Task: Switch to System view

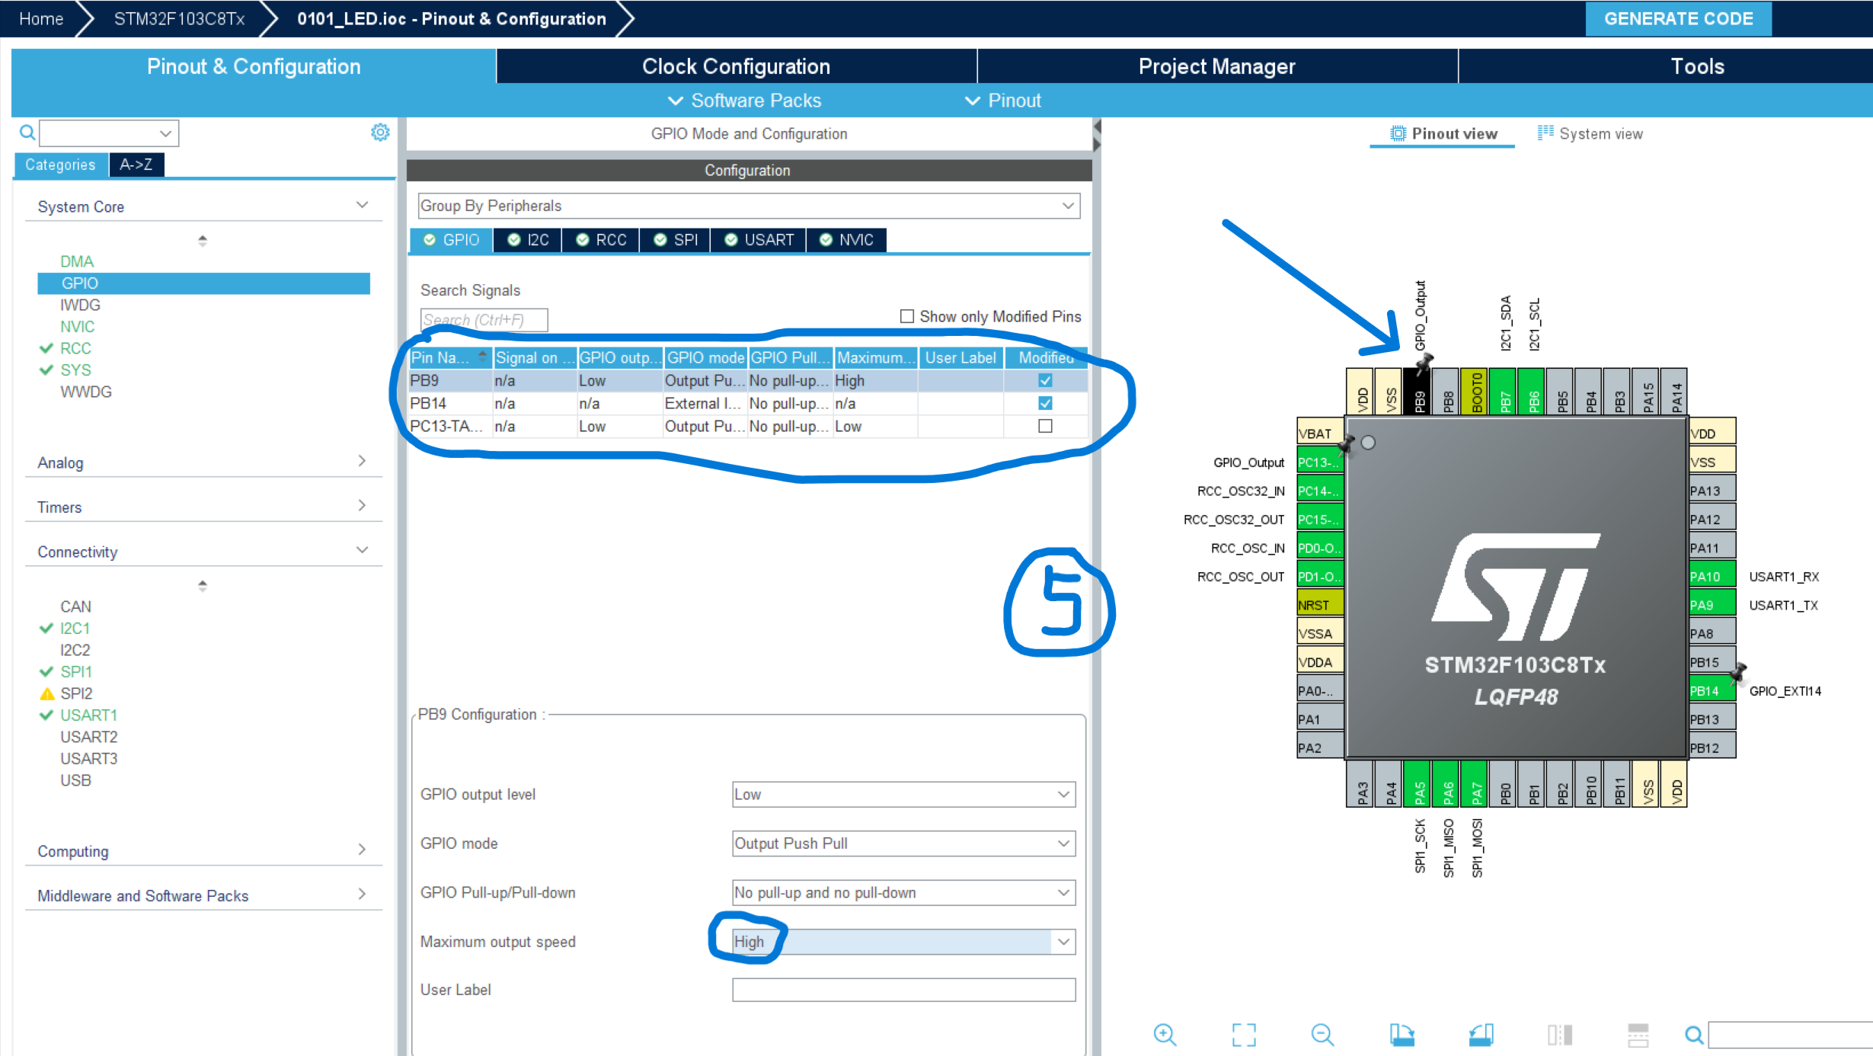Action: (1590, 133)
